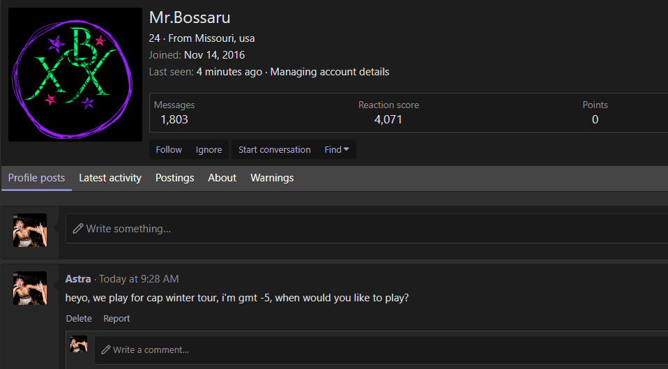This screenshot has width=668, height=369.
Task: Click the pencil icon in Write something box
Action: 78,229
